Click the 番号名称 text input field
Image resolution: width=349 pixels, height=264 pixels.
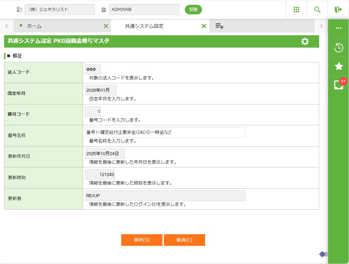point(165,132)
